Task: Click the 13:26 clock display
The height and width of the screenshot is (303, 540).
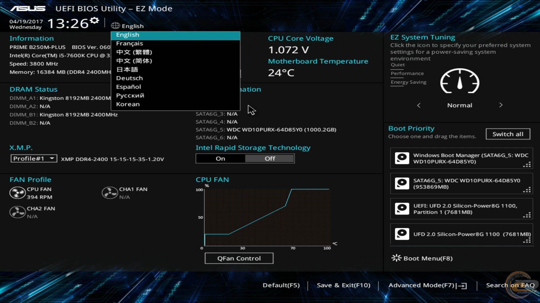Action: (x=68, y=24)
